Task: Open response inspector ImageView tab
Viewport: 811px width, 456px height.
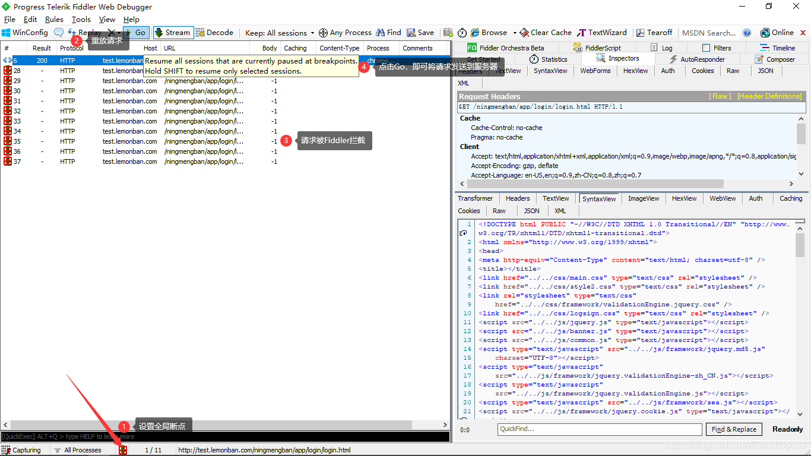Action: 644,198
